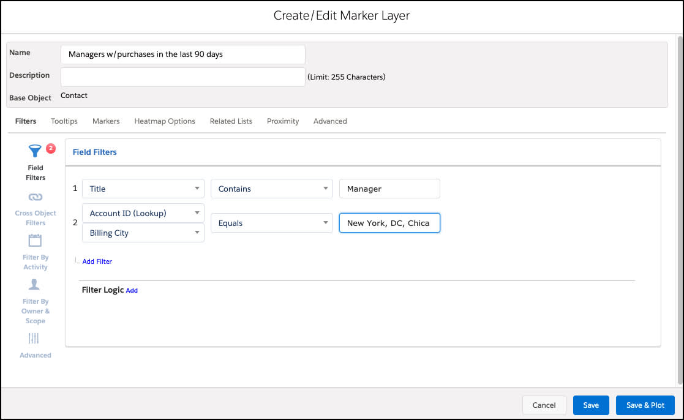Screen dimensions: 684x420
Task: Click the Field Filters section heading
Action: 95,152
